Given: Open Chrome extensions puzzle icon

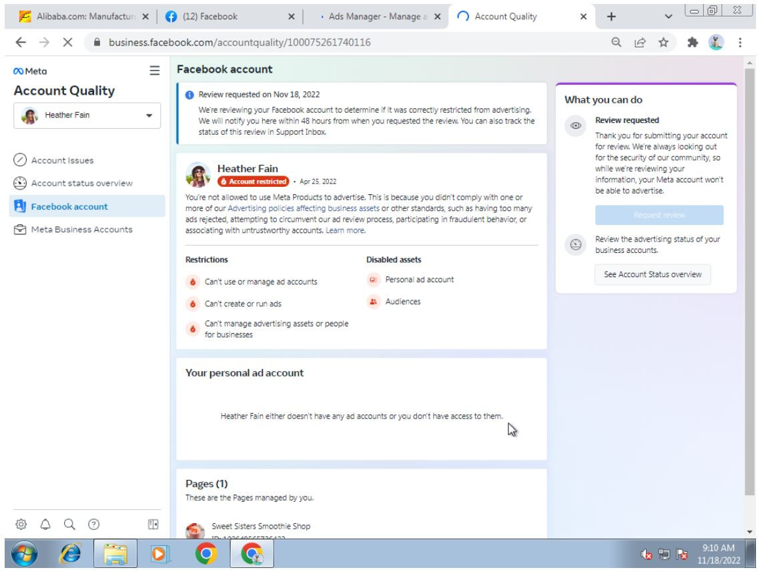Looking at the screenshot, I should click(693, 42).
